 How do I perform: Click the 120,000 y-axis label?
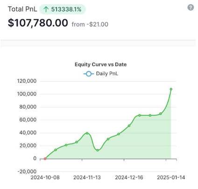click(27, 81)
